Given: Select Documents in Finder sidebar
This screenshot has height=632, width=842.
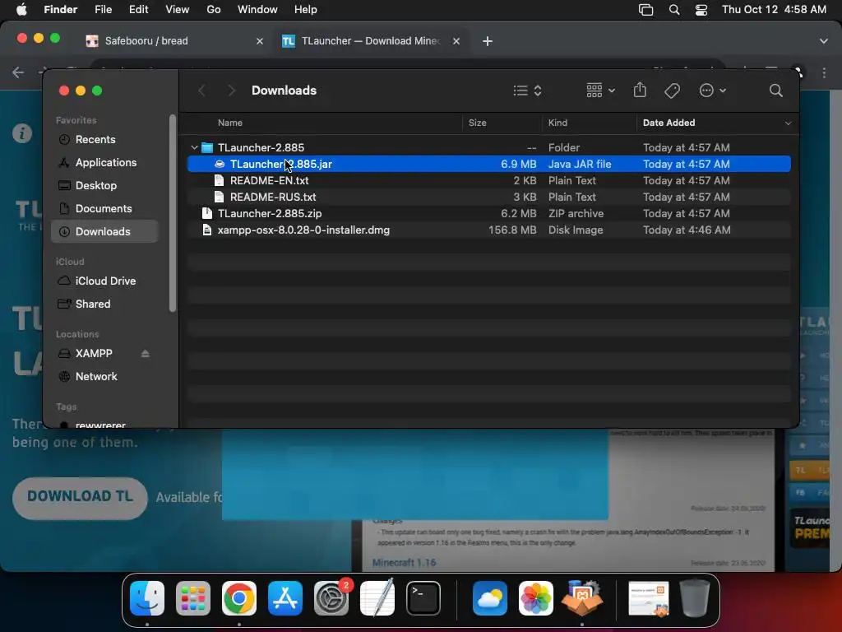Looking at the screenshot, I should pyautogui.click(x=105, y=208).
